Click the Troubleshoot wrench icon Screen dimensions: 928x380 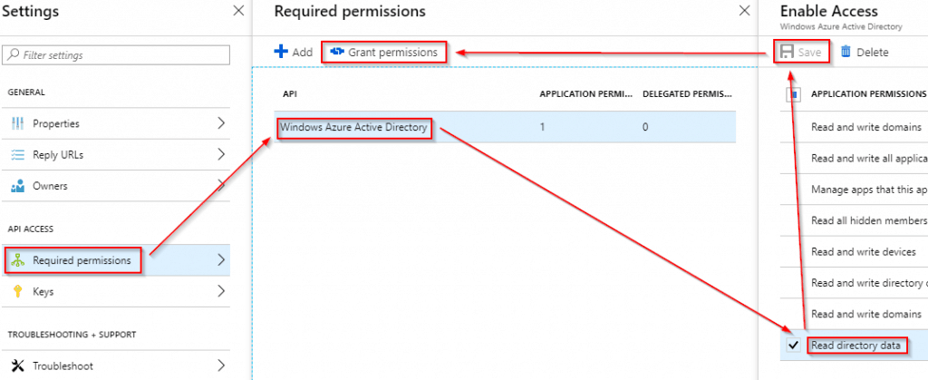click(x=18, y=365)
